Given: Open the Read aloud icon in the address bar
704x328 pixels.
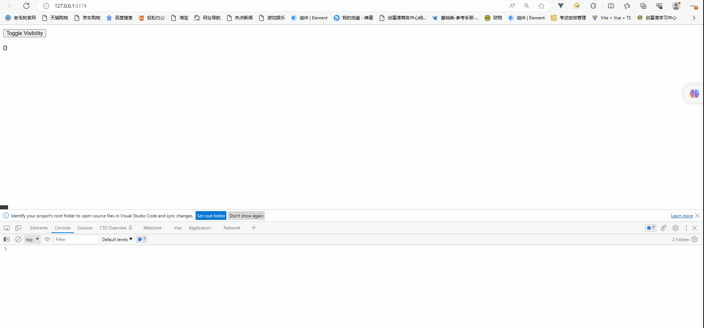Looking at the screenshot, I should 512,6.
